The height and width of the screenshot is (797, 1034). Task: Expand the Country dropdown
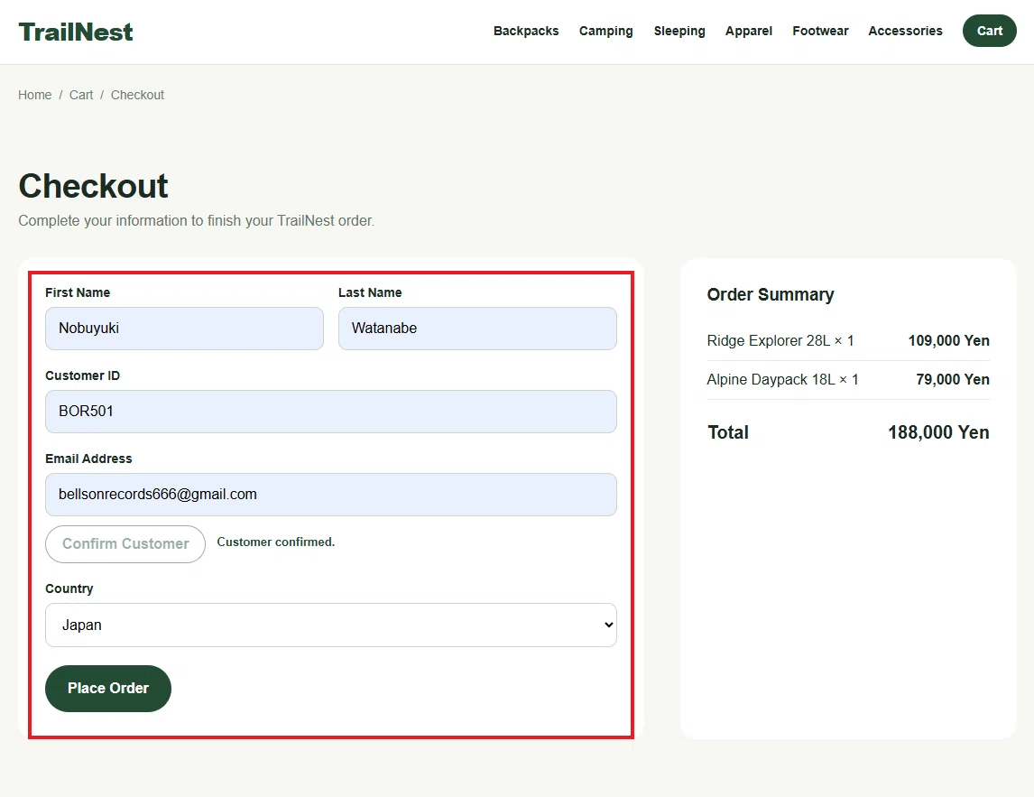[331, 625]
